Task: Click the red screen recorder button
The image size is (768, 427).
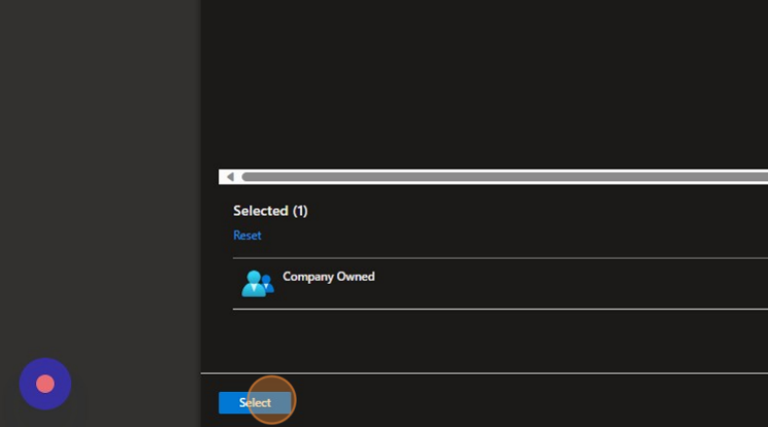Action: point(45,383)
